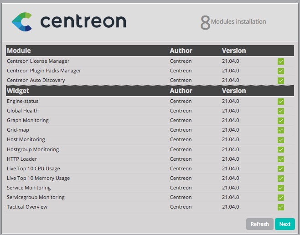This screenshot has width=300, height=235.
Task: Click the Graph Monitoring installed checkmark
Action: point(281,121)
